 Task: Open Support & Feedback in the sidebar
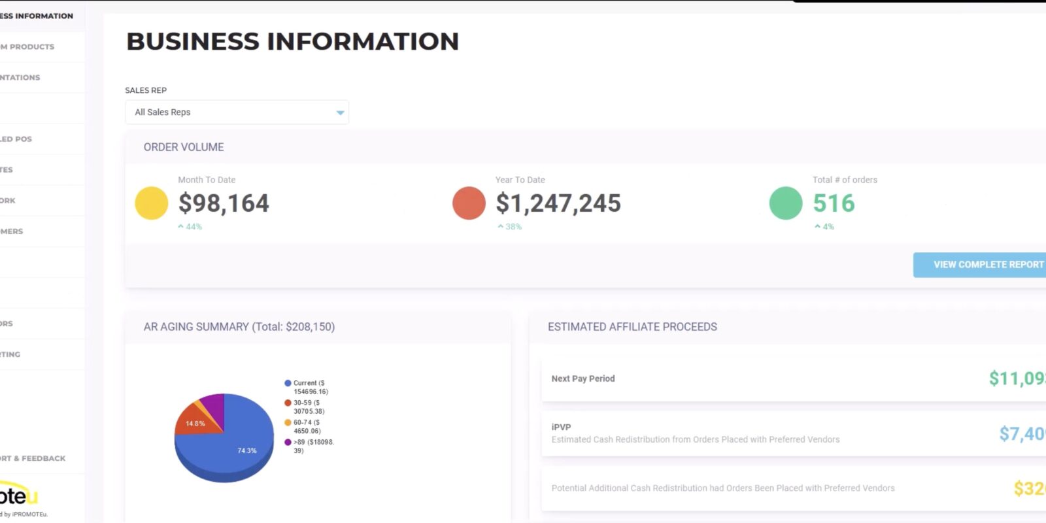33,458
